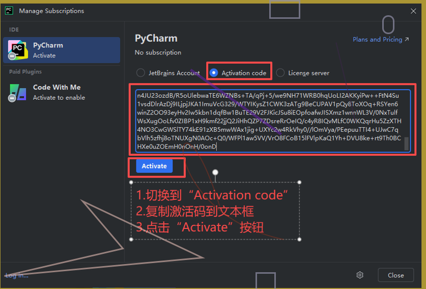Click the Log in... link
This screenshot has height=289, width=426.
tap(17, 275)
